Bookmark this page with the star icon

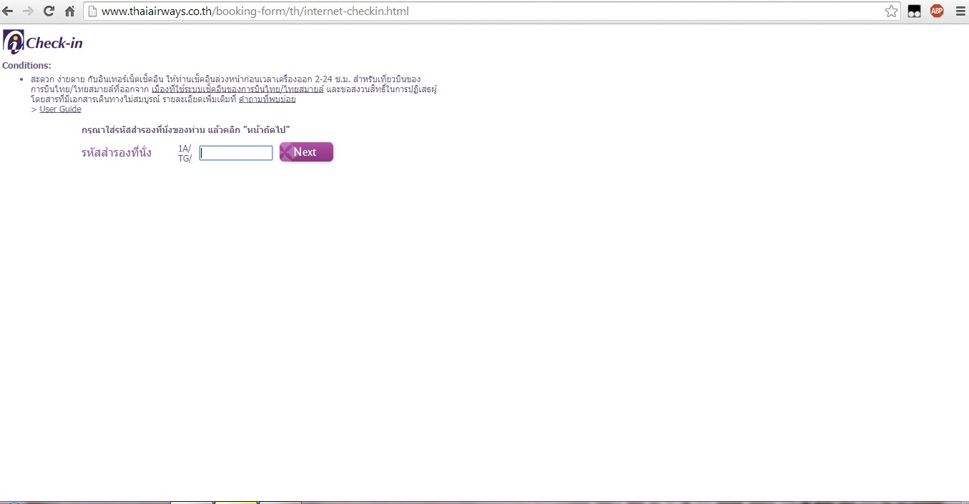tap(891, 11)
